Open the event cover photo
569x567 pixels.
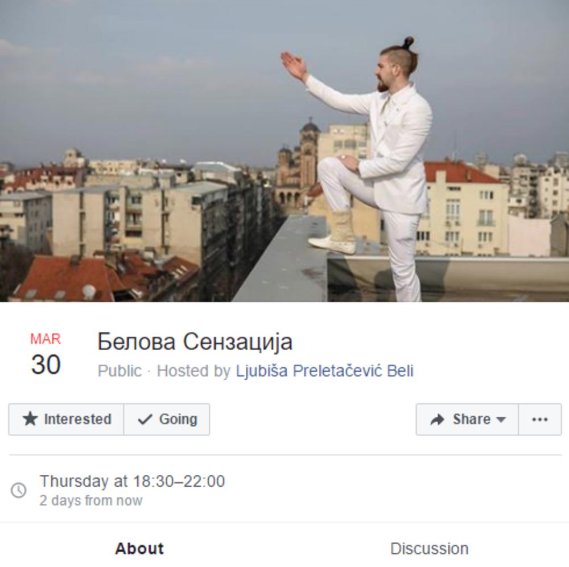click(x=284, y=151)
